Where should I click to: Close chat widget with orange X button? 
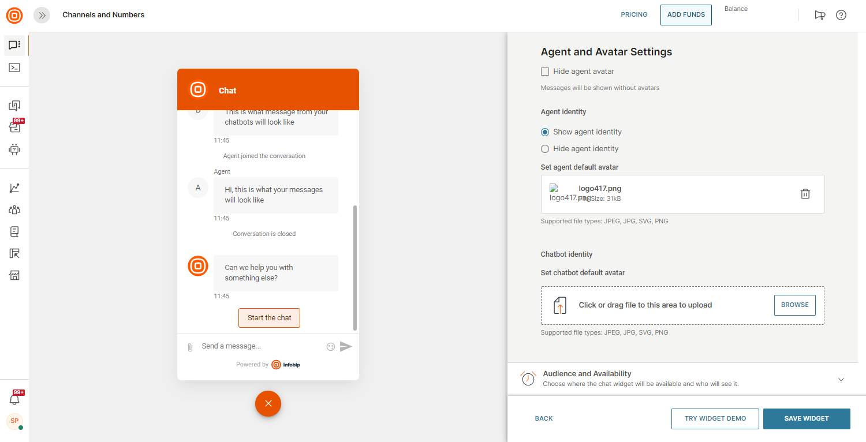pyautogui.click(x=268, y=403)
